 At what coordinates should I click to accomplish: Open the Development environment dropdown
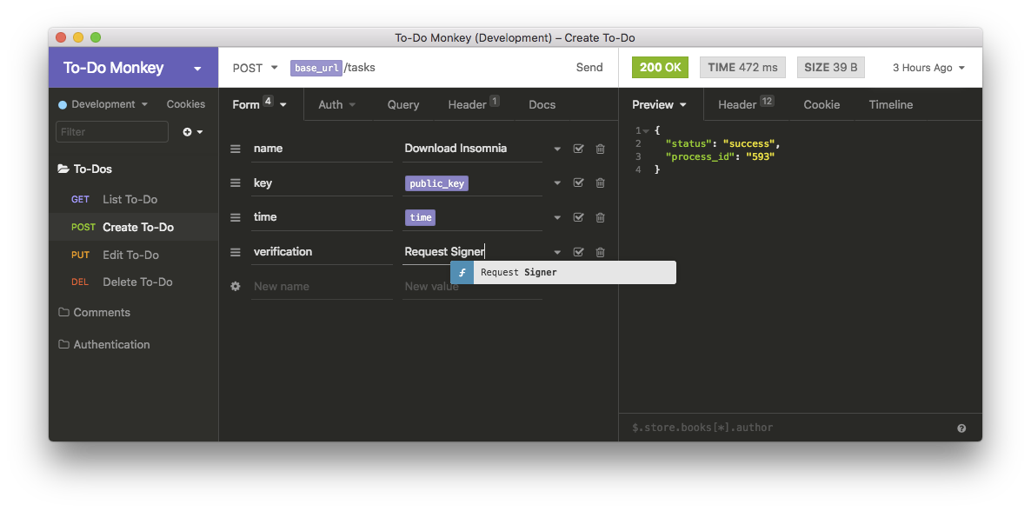pos(103,104)
